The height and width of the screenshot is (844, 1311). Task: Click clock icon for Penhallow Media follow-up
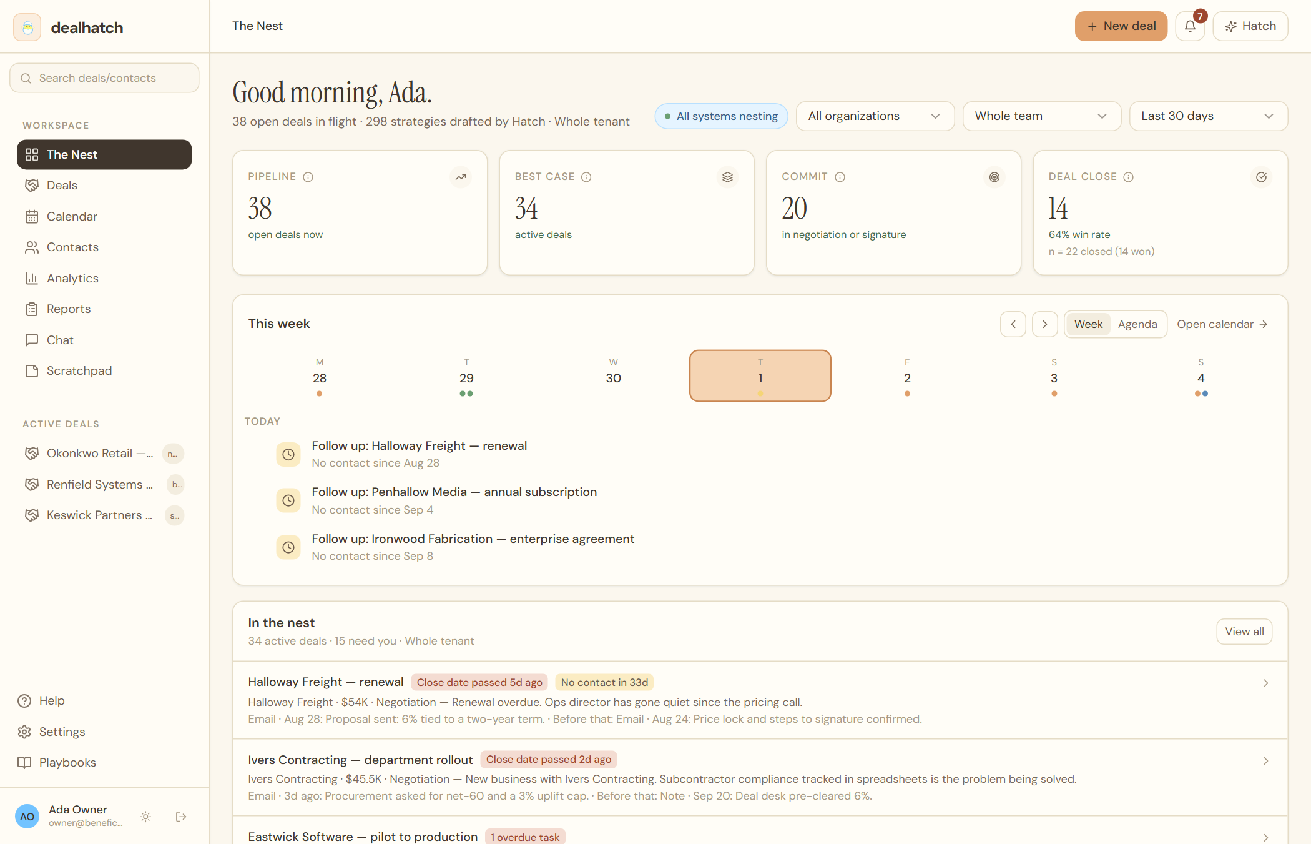[288, 500]
